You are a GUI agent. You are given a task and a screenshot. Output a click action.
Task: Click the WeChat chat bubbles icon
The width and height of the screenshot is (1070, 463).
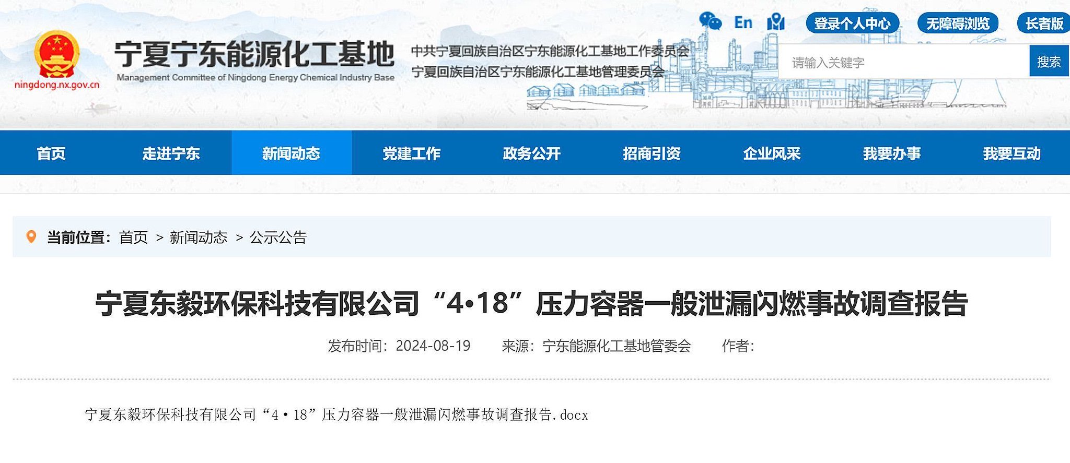coord(711,22)
